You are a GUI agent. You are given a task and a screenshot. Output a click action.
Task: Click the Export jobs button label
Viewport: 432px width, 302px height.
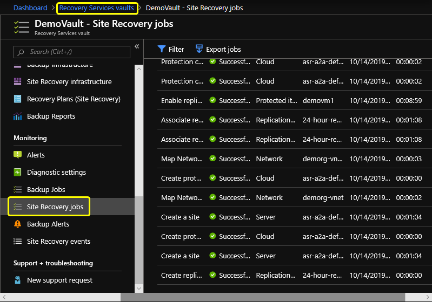223,49
